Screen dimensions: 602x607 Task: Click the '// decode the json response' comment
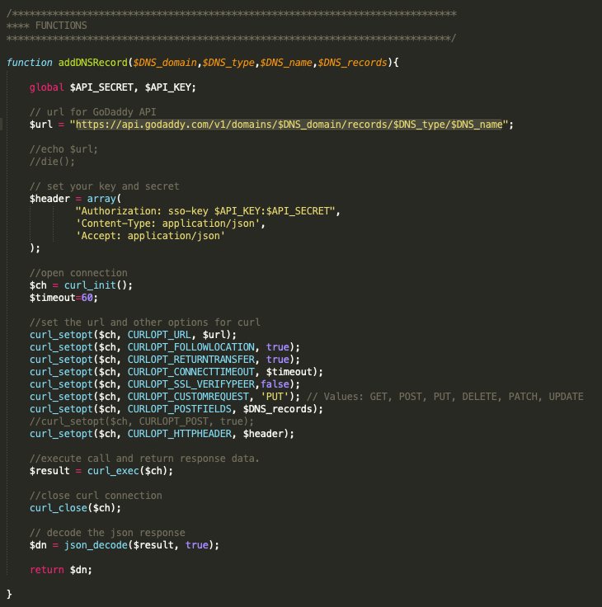pyautogui.click(x=107, y=533)
